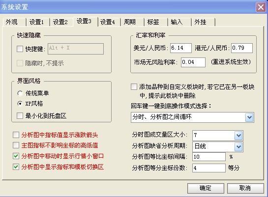Viewport: 268px width, 197px height.
Task: Click the 分析图等分坐标份数 field
Action: pyautogui.click(x=209, y=168)
